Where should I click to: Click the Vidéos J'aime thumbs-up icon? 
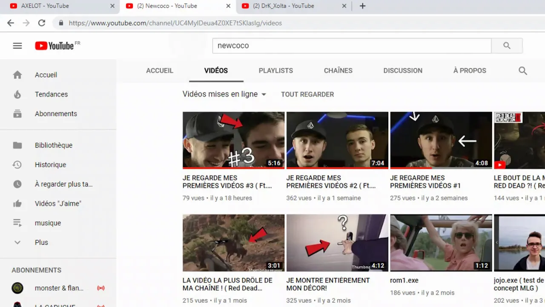[17, 204]
